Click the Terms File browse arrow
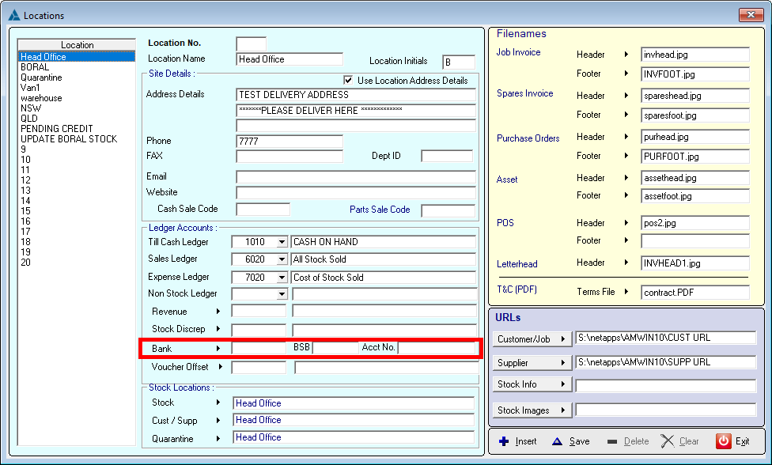772x465 pixels. tap(626, 292)
